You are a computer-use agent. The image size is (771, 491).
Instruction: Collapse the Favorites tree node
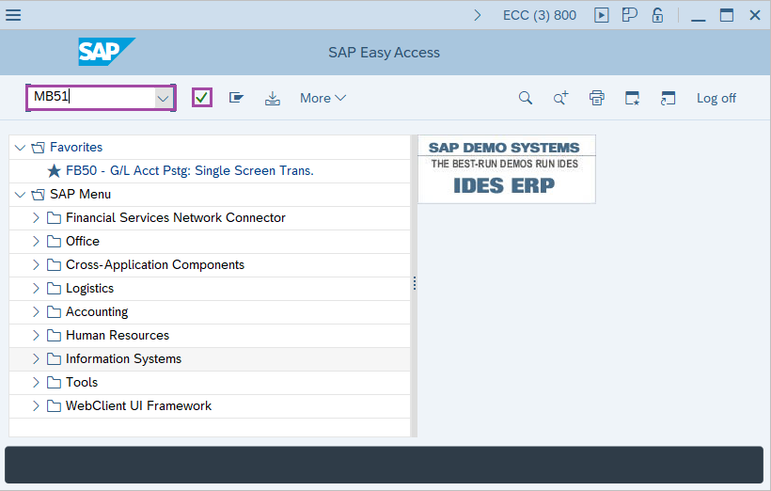tap(21, 148)
